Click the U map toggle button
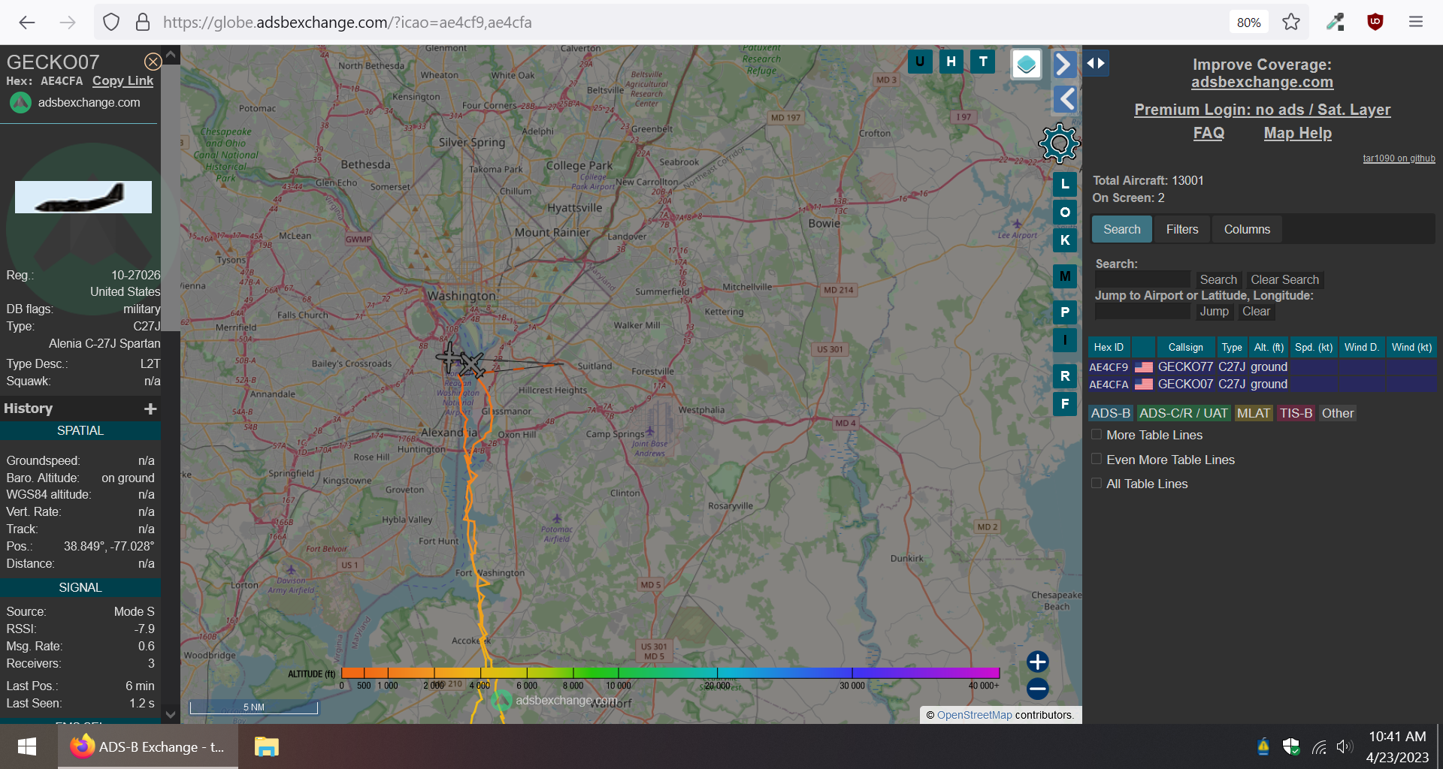This screenshot has width=1443, height=769. [x=920, y=62]
